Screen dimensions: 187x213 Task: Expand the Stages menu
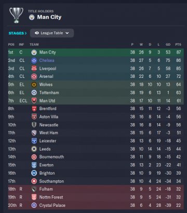(x=18, y=33)
